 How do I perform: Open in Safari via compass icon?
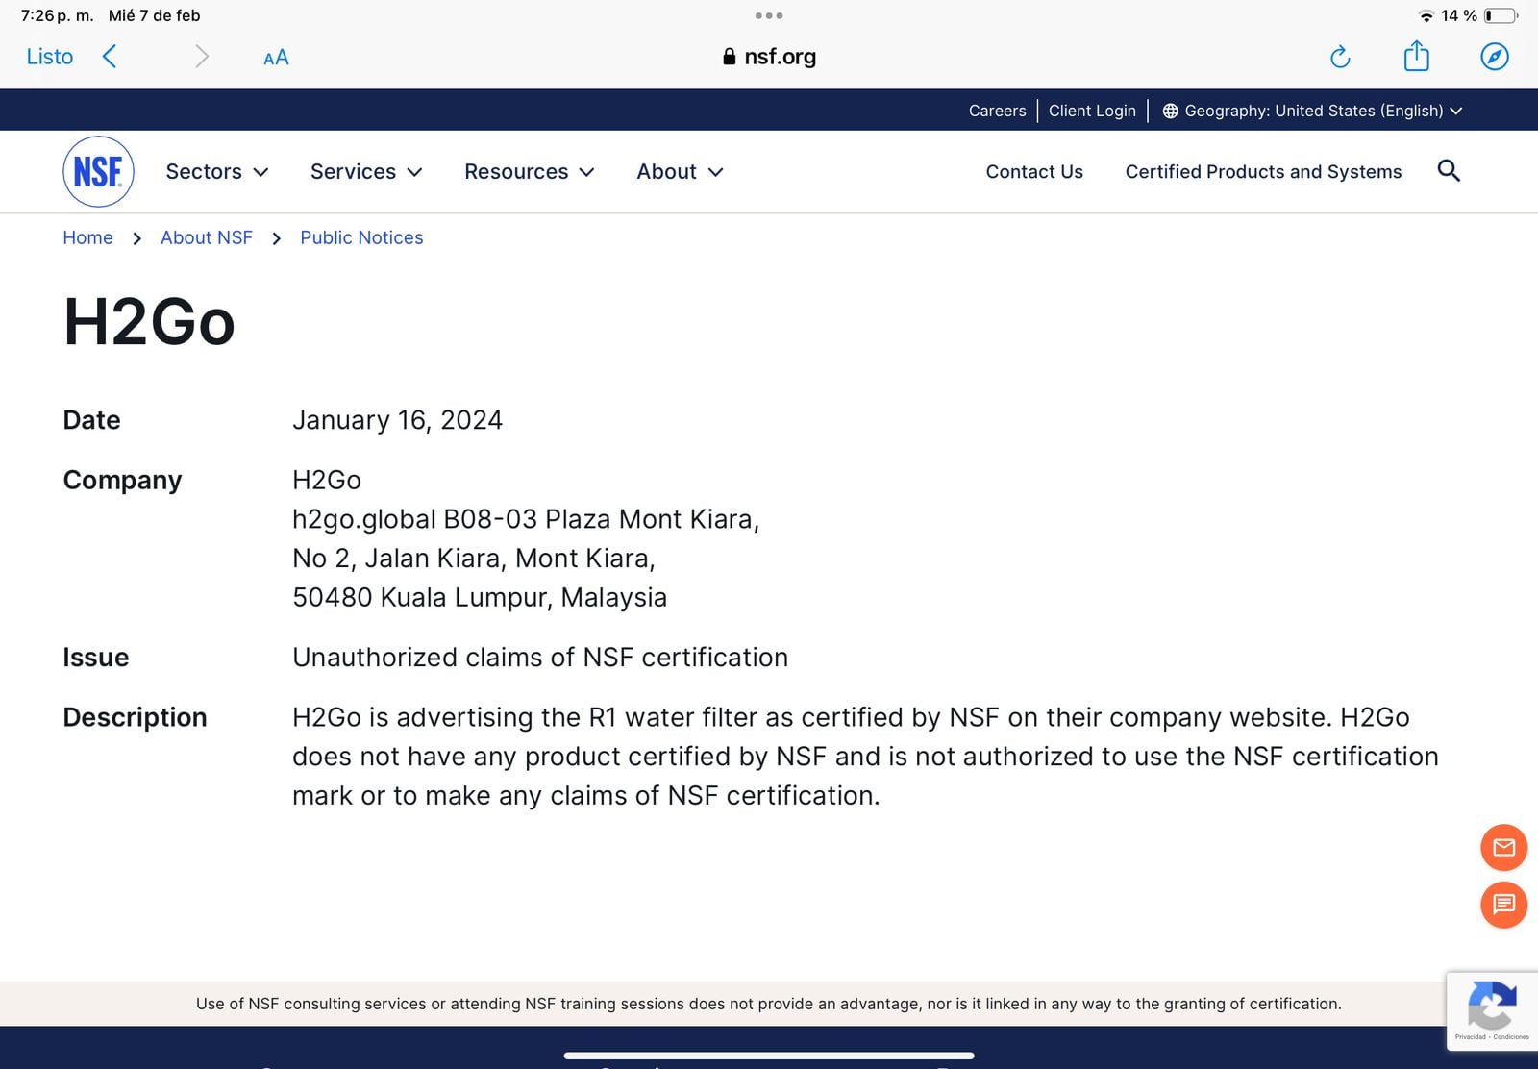[1494, 57]
